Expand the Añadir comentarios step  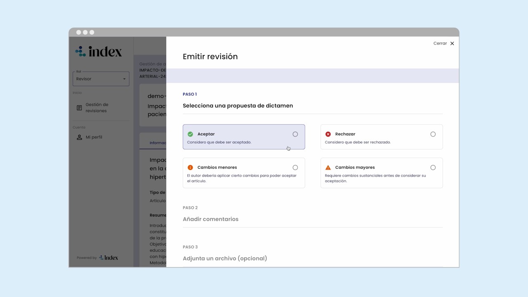pyautogui.click(x=210, y=219)
